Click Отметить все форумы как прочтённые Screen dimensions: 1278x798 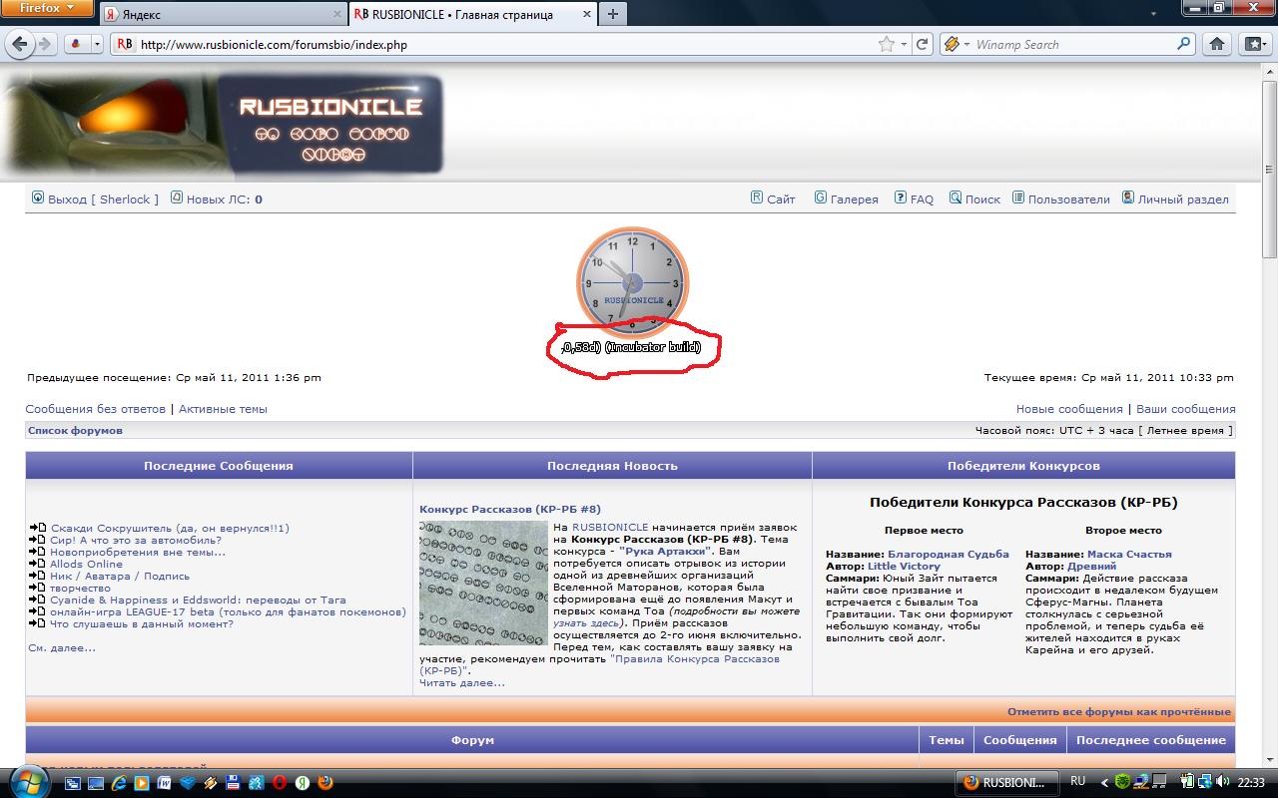point(1119,712)
